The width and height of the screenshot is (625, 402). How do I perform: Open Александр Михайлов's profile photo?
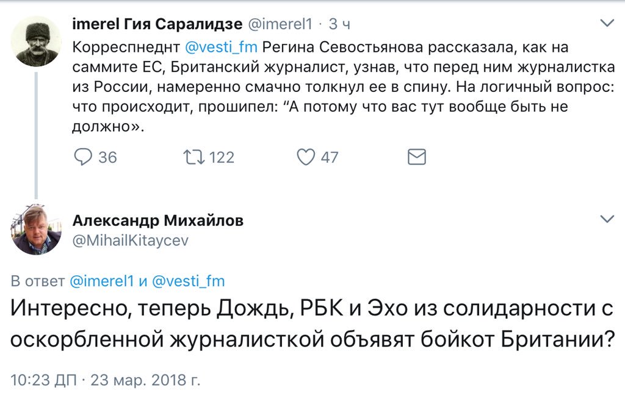36,230
